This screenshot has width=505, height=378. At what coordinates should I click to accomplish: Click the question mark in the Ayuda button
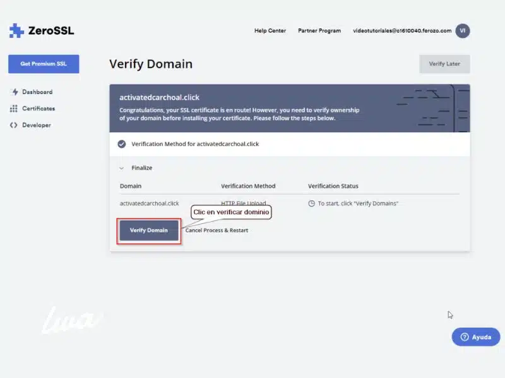click(x=463, y=336)
